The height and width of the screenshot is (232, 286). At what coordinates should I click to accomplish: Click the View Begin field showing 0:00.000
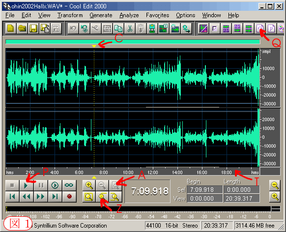205,198
